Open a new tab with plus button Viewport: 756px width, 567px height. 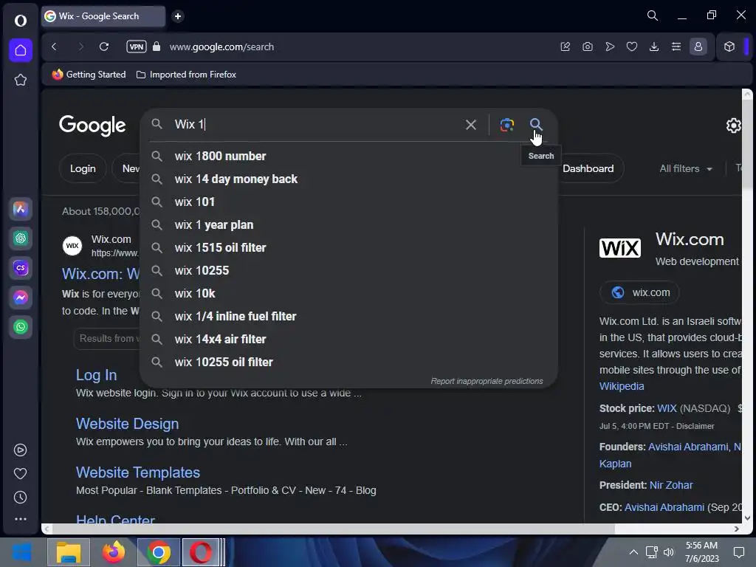[x=178, y=16]
